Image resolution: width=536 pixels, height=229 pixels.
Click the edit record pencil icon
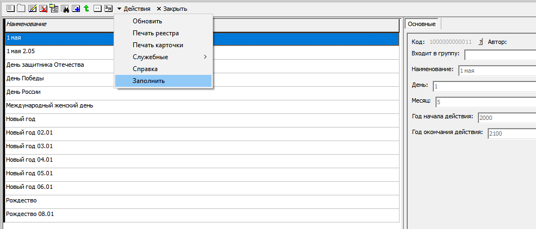[x=32, y=9]
